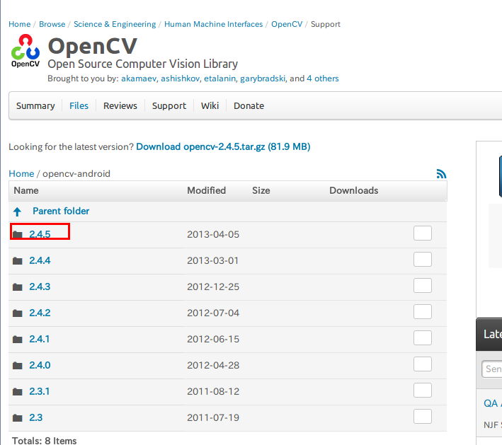Open the 2.3.1 folder link
This screenshot has width=502, height=445.
tap(40, 391)
